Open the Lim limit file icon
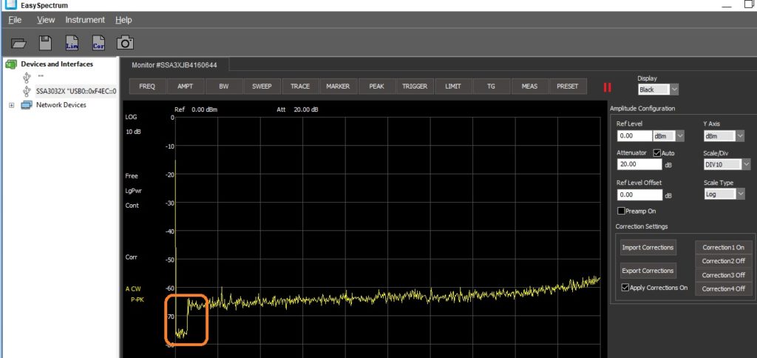Viewport: 757px width, 358px height. coord(72,43)
